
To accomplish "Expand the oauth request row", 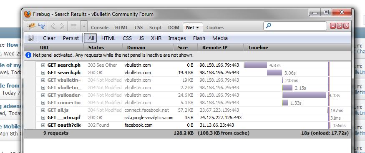I will tap(43, 125).
